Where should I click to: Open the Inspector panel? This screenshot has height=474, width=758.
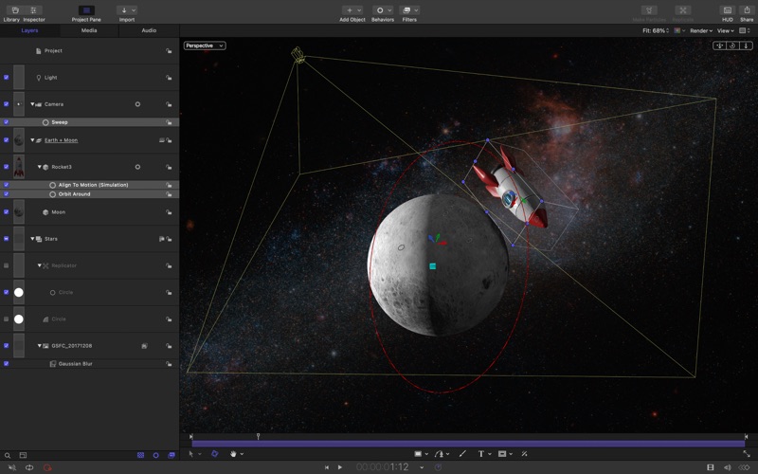tap(34, 10)
